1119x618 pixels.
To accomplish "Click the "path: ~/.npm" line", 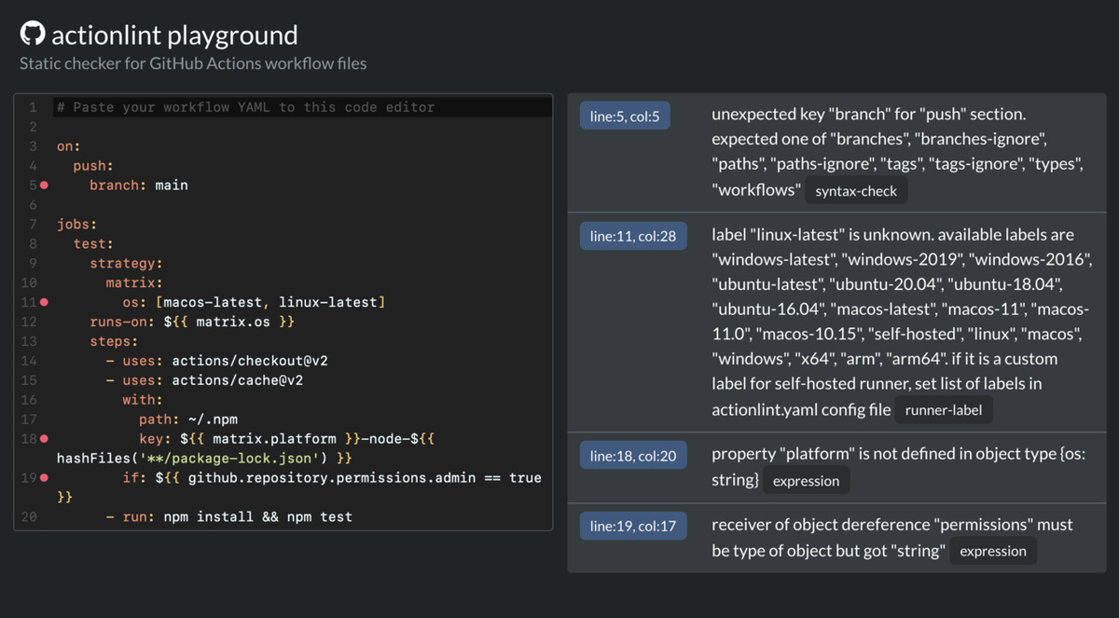I will coord(188,419).
